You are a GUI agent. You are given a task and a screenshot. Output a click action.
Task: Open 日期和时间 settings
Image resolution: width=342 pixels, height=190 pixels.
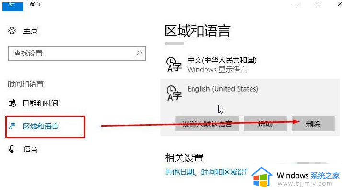pos(40,103)
